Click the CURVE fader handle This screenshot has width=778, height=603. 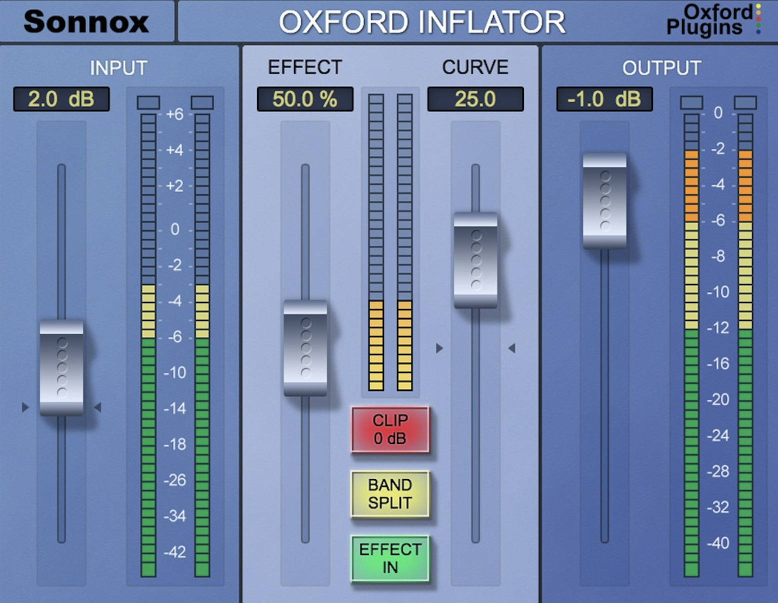point(475,260)
